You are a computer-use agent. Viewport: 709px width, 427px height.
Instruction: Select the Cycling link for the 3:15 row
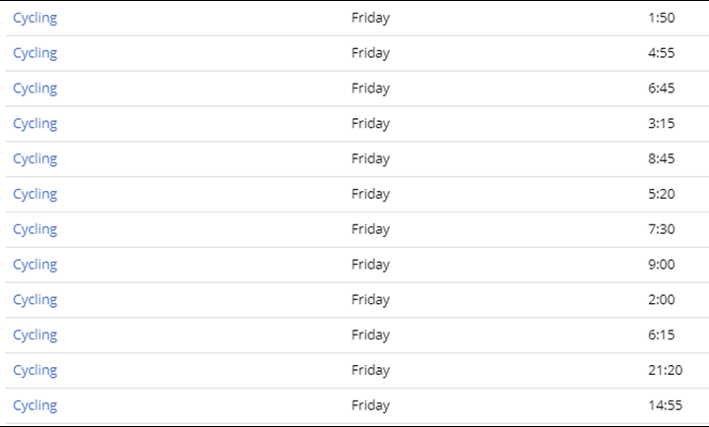click(x=34, y=124)
